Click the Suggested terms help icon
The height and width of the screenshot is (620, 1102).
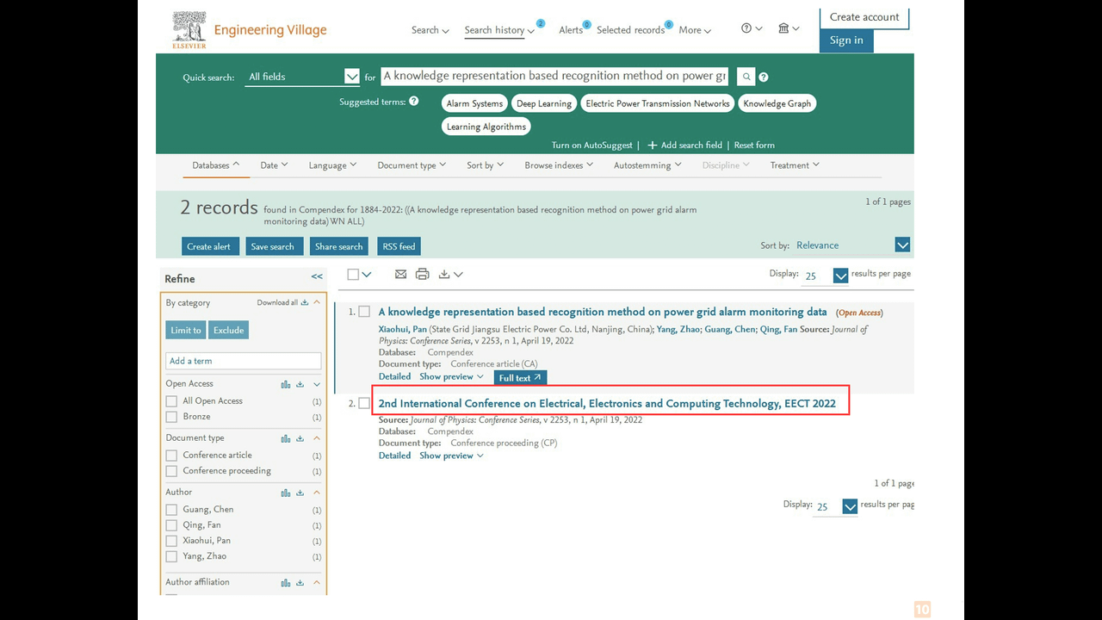pyautogui.click(x=413, y=101)
